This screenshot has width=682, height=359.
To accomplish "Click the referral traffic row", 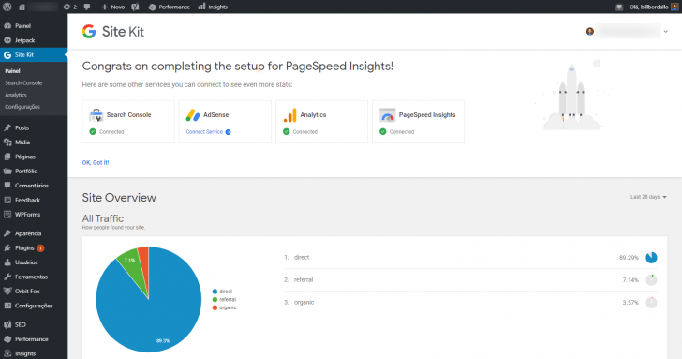I will pos(470,280).
